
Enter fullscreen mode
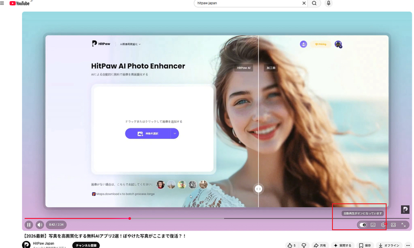tap(404, 225)
